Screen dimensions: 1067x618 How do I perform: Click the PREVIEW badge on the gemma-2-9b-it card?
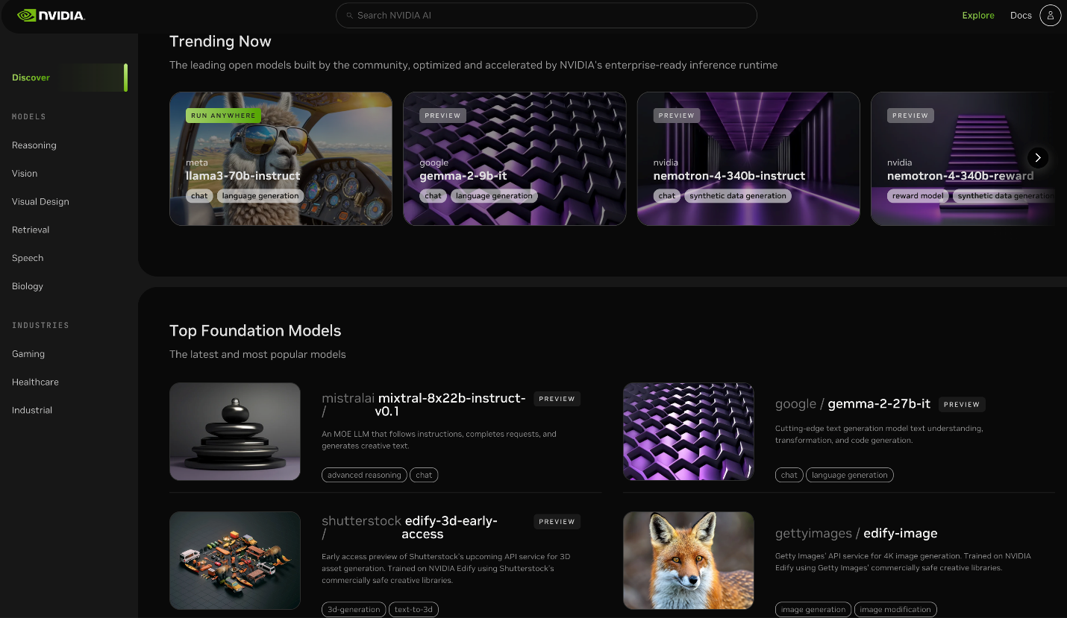442,116
